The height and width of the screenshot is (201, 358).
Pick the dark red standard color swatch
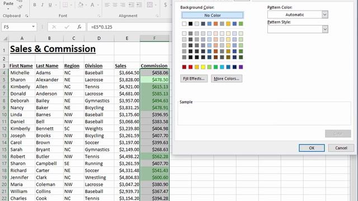click(x=184, y=67)
